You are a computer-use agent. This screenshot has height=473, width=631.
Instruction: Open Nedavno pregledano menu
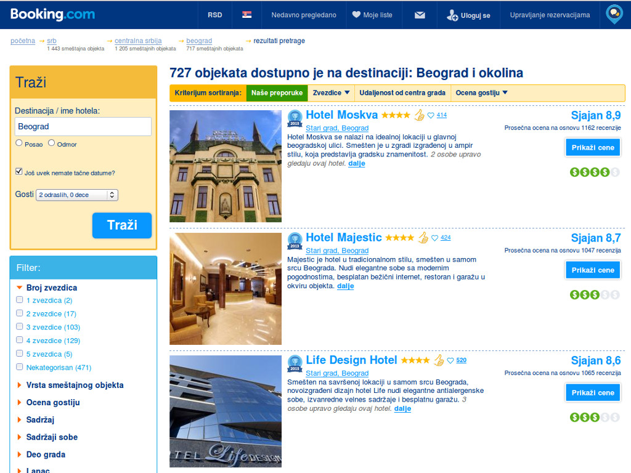pos(304,15)
